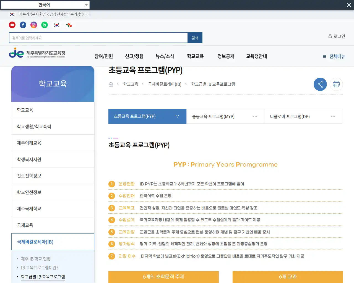Screen dimensions: 354x283
Task: Click the print icon button
Action: 336,84
